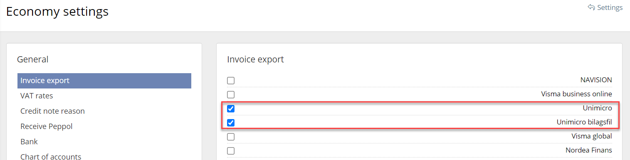Select the Bank settings item

click(29, 142)
